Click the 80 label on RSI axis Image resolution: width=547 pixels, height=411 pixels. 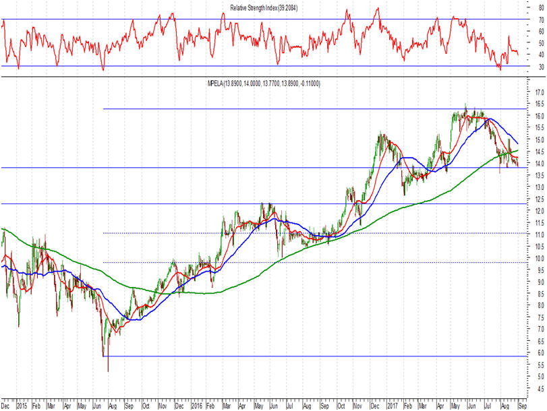click(x=541, y=7)
